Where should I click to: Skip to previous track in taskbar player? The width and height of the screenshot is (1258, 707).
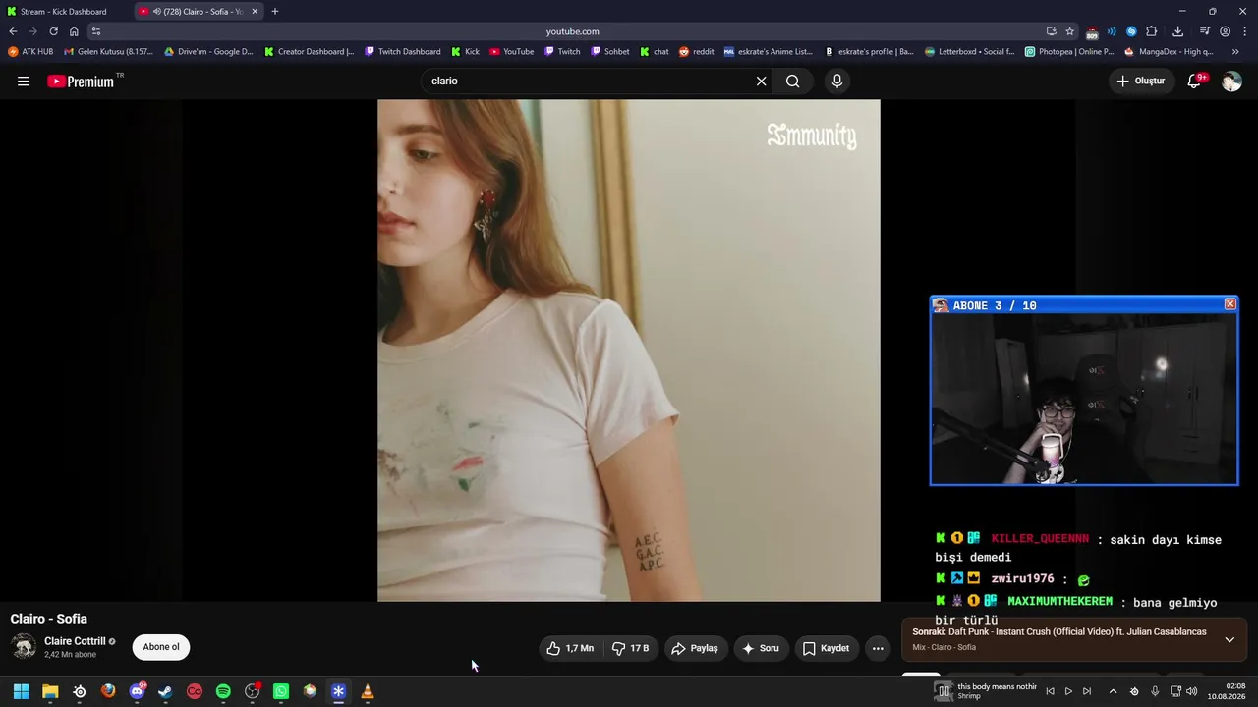pyautogui.click(x=1050, y=691)
